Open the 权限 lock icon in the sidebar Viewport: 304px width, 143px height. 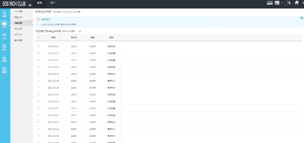(x=4, y=59)
